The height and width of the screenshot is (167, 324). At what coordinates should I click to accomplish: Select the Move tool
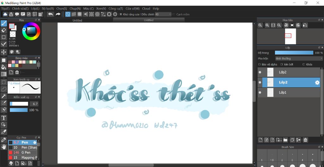(4, 52)
